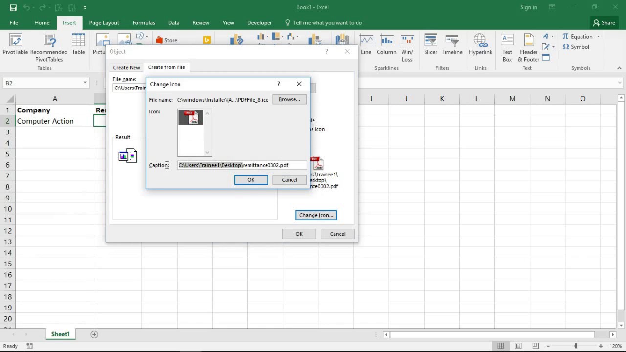
Task: Add a new sheet with the plus icon
Action: click(94, 334)
